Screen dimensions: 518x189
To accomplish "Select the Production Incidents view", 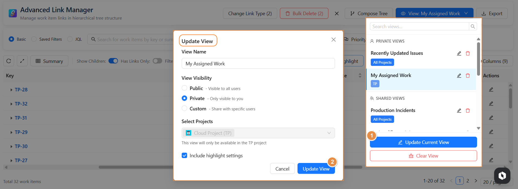I will click(x=393, y=110).
